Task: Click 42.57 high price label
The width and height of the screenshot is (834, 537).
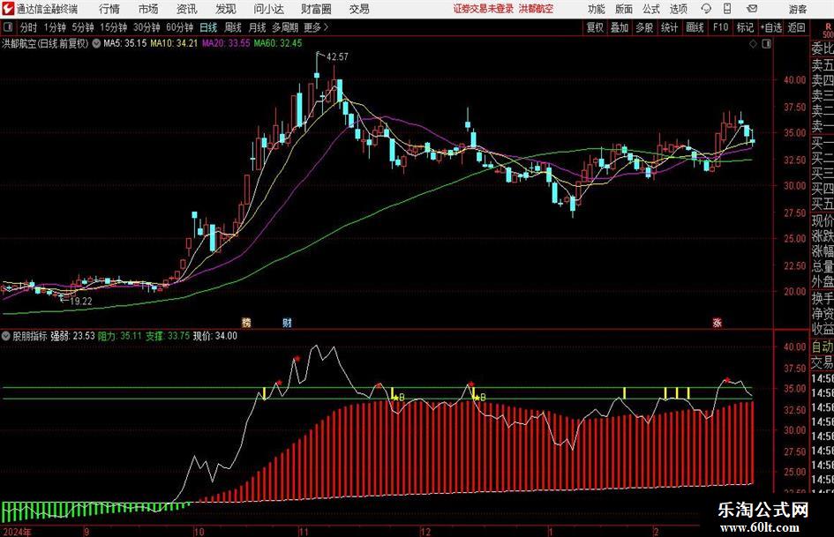Action: coord(337,56)
